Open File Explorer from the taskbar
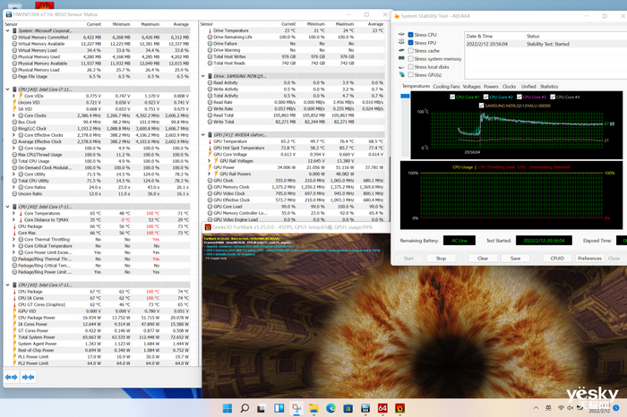The height and width of the screenshot is (417, 627). click(313, 408)
